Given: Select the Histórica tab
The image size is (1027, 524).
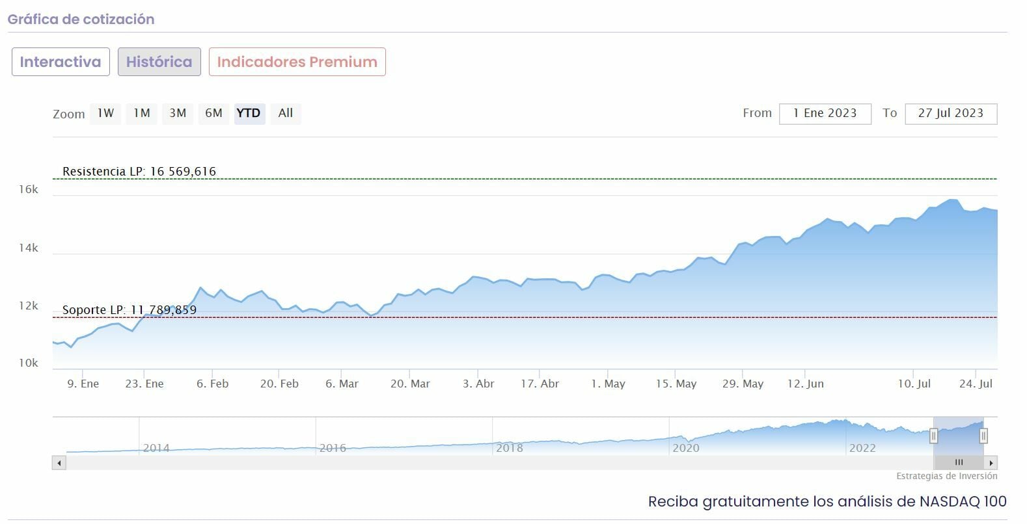Looking at the screenshot, I should pos(159,62).
